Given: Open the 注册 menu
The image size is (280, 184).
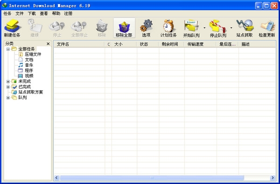Looking at the screenshot, I should 68,13.
